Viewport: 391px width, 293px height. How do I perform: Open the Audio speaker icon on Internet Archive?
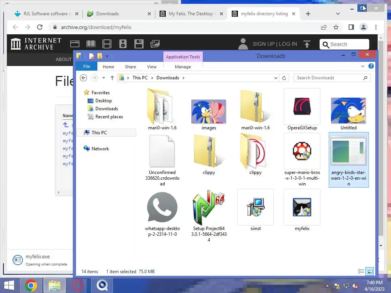[123, 44]
